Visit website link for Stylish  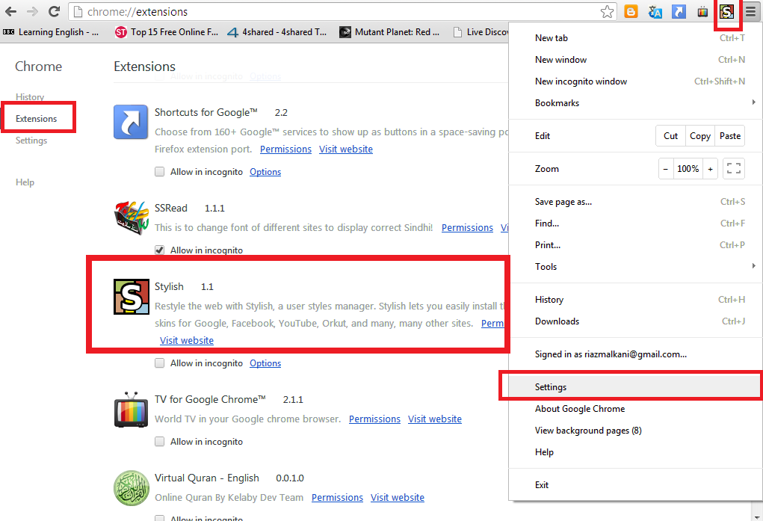(187, 341)
